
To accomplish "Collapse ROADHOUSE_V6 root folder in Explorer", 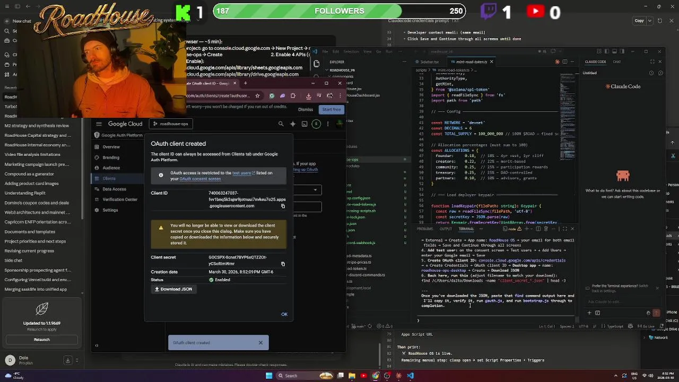I will point(343,70).
